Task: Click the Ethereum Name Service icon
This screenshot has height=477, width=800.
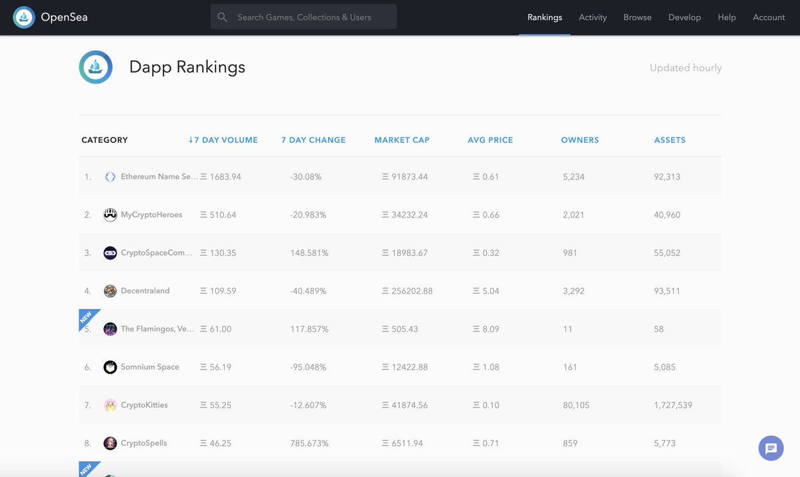Action: (110, 177)
